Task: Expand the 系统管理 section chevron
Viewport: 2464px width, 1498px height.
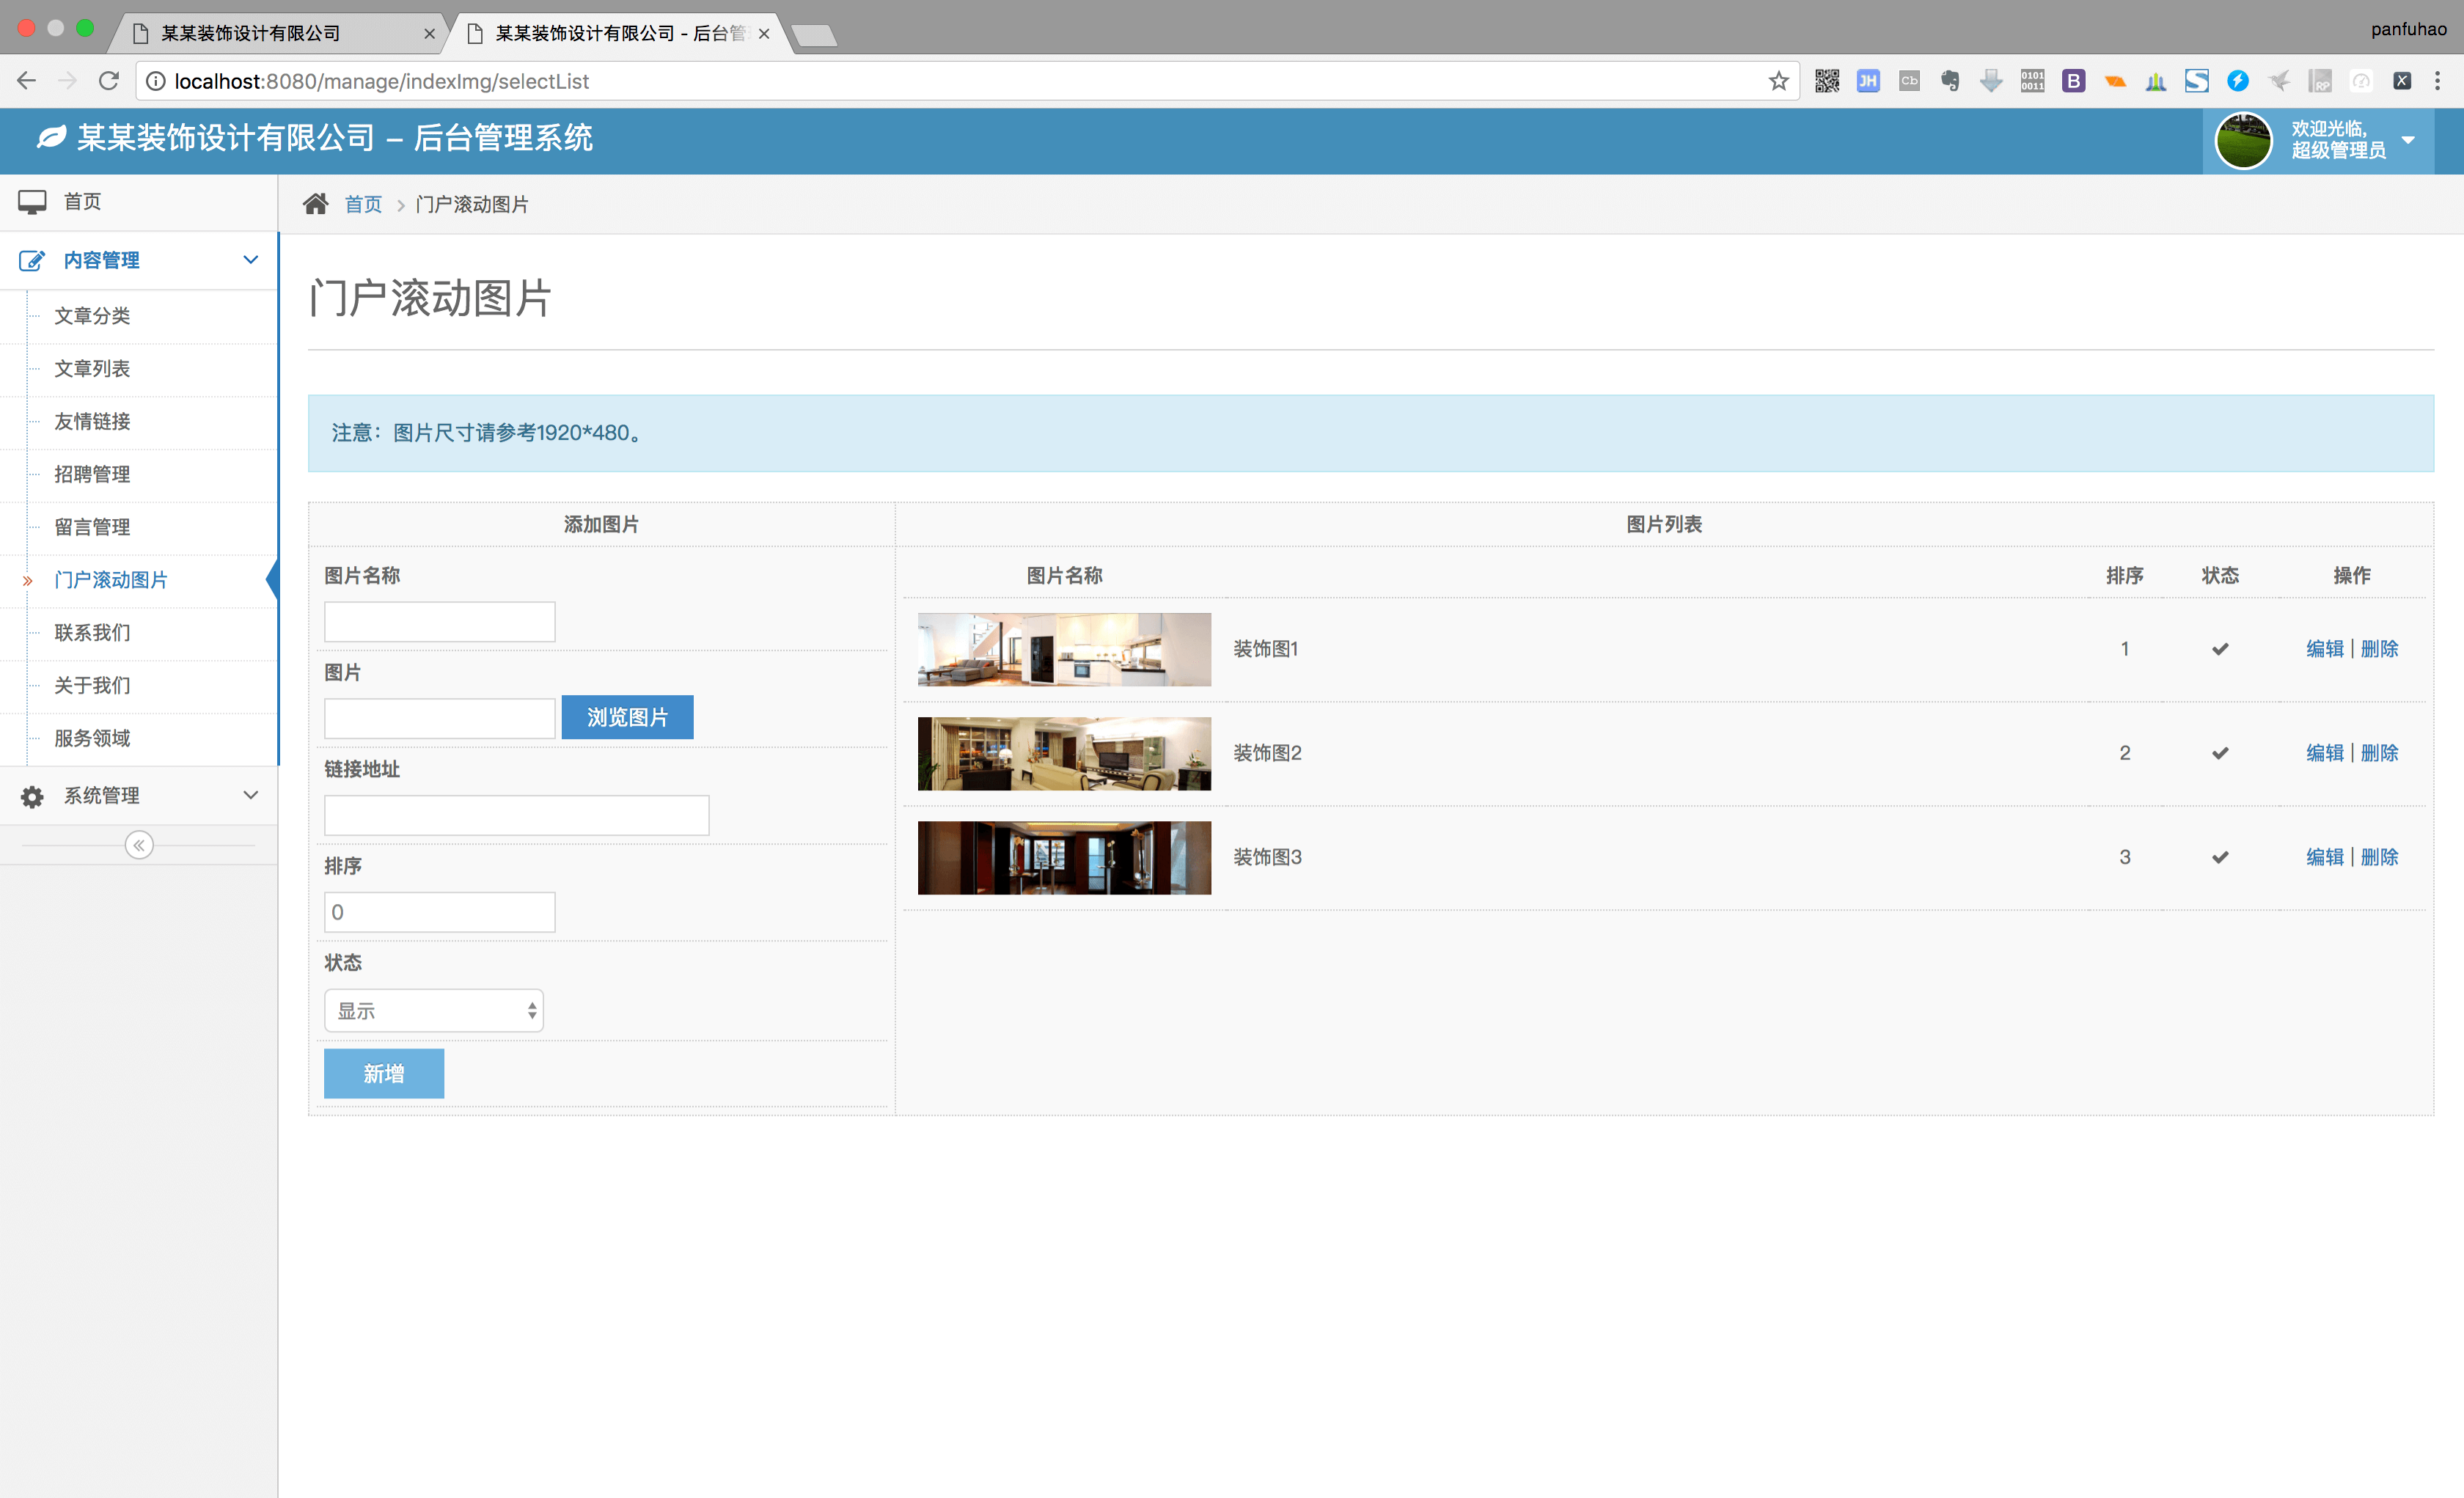Action: (250, 796)
